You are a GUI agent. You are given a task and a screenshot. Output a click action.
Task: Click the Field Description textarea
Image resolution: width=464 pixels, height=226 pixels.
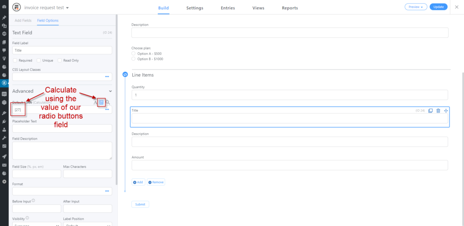point(62,150)
